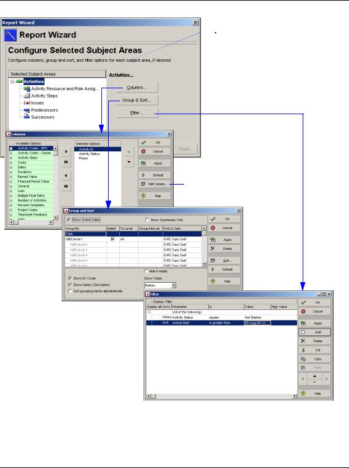Select Phase in Selected Options list
This screenshot has height=468, width=349.
(83, 158)
